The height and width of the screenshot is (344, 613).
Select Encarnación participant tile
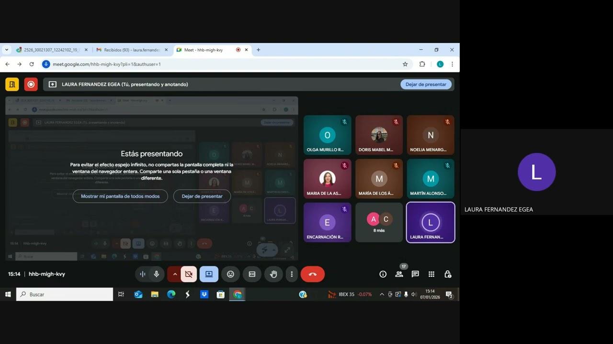(328, 223)
